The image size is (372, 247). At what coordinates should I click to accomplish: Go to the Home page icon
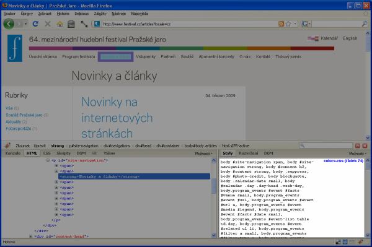[x=60, y=24]
